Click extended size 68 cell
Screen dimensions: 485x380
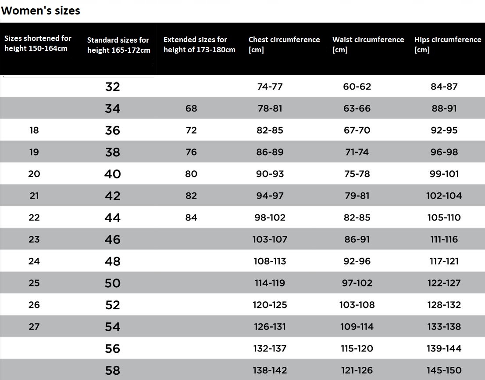click(x=191, y=109)
